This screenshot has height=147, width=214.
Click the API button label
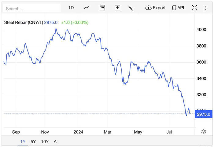tap(181, 8)
